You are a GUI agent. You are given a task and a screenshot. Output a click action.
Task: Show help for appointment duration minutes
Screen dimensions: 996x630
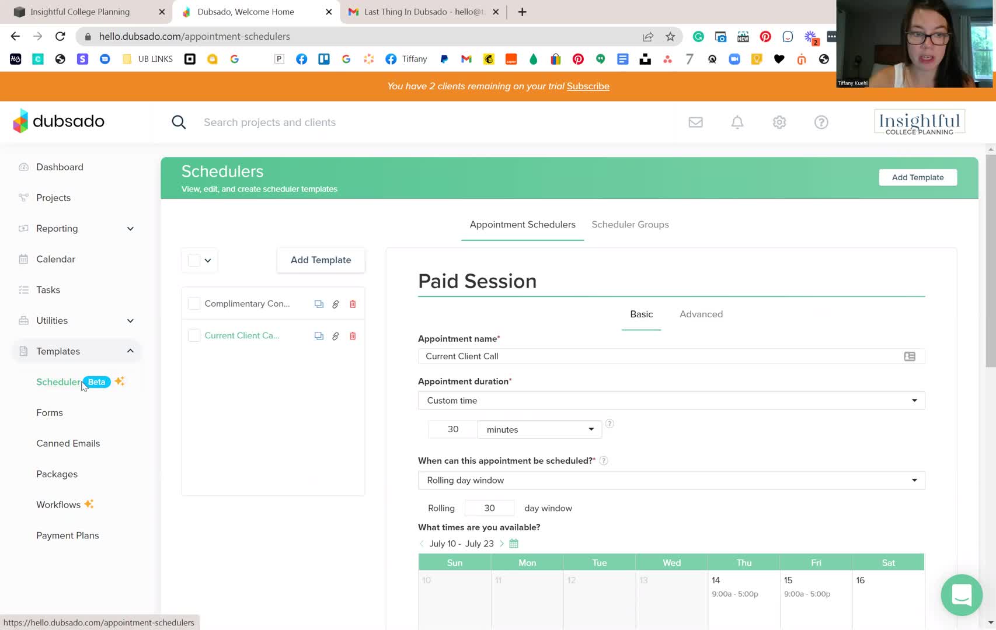coord(610,423)
